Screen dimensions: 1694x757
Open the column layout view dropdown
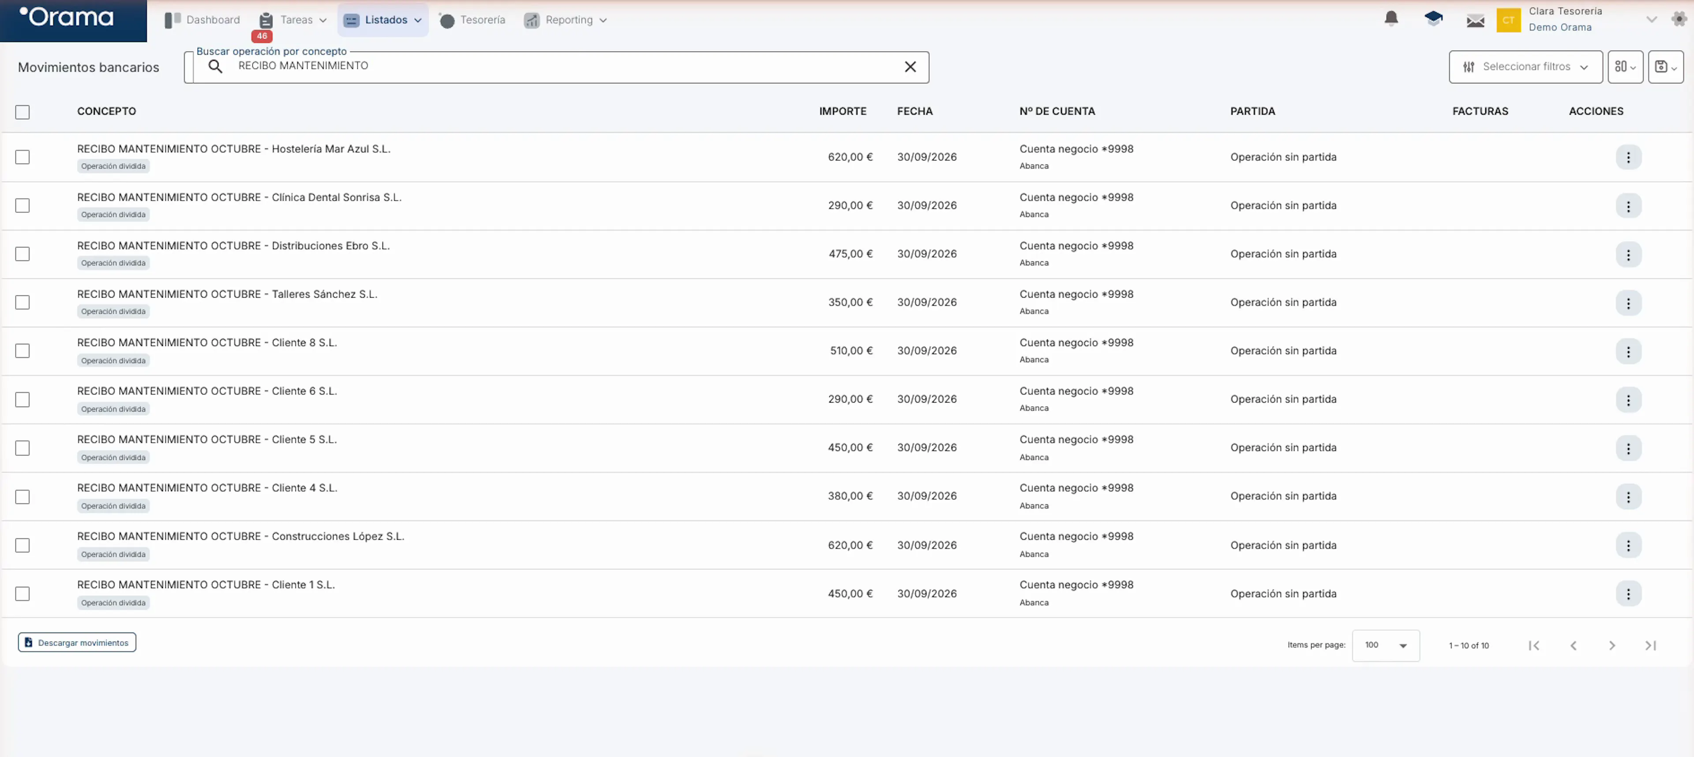pyautogui.click(x=1625, y=67)
